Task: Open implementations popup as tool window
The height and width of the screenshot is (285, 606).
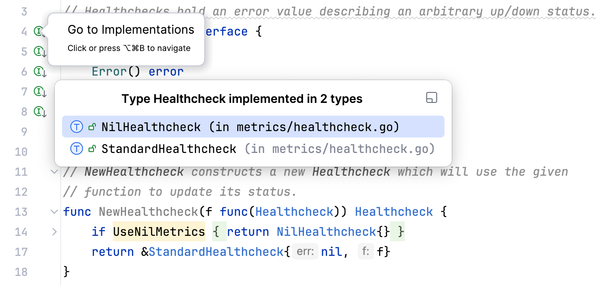Action: 431,97
